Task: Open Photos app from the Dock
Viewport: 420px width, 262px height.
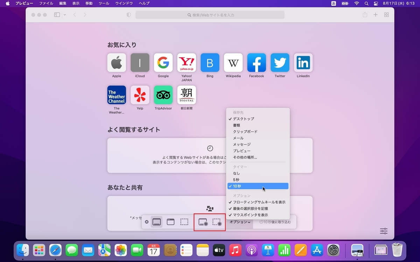Action: point(121,250)
